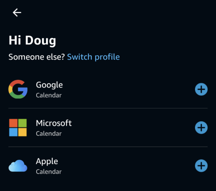
Task: Add Google Calendar with the plus button
Action: point(201,89)
